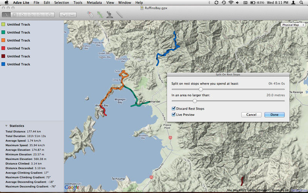Click the RuffinsBay.gpx document icon
Screen dimensions: 308x193
(x=142, y=8)
